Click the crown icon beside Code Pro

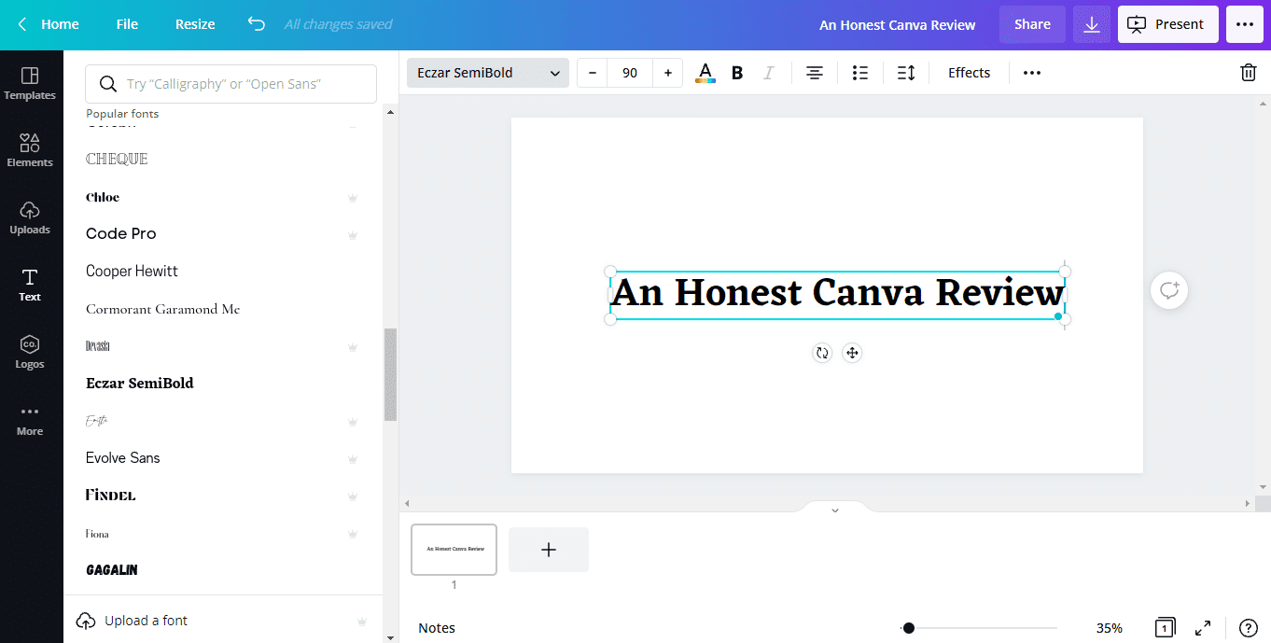353,234
